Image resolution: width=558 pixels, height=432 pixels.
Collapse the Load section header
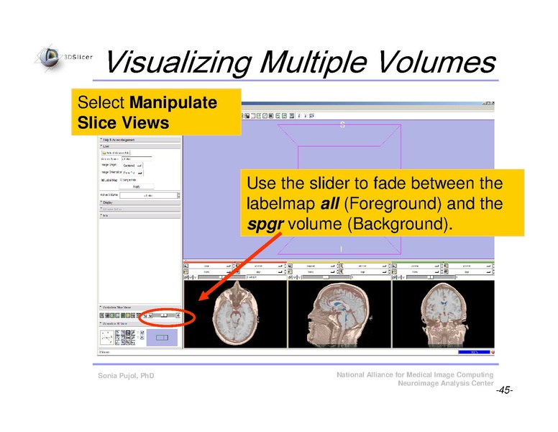click(139, 146)
